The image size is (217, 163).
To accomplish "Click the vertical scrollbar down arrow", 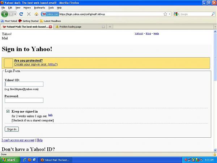I will point(215,150).
